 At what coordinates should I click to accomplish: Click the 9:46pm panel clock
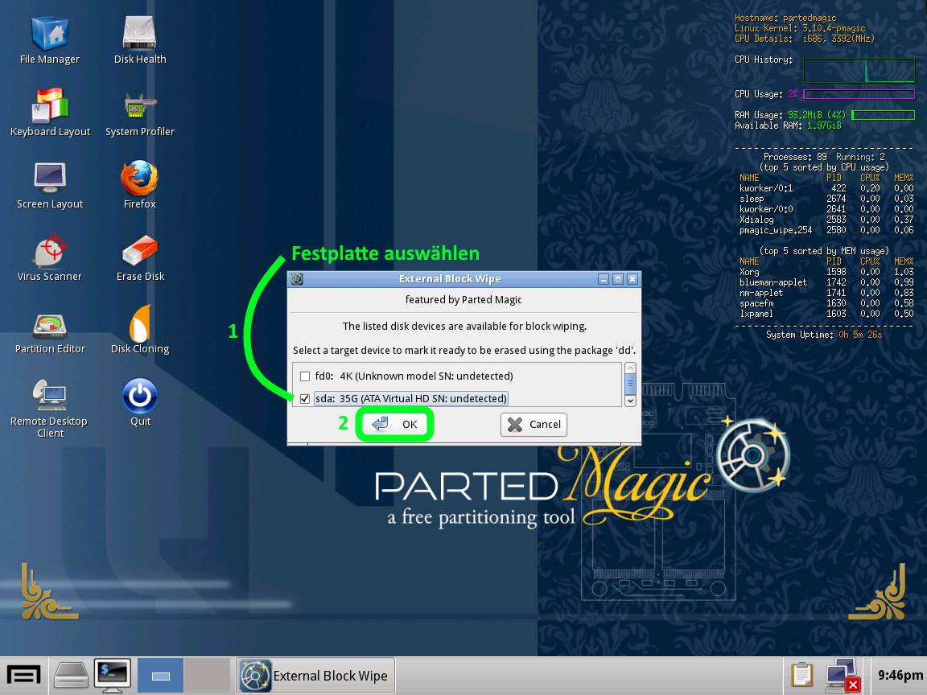coord(900,675)
